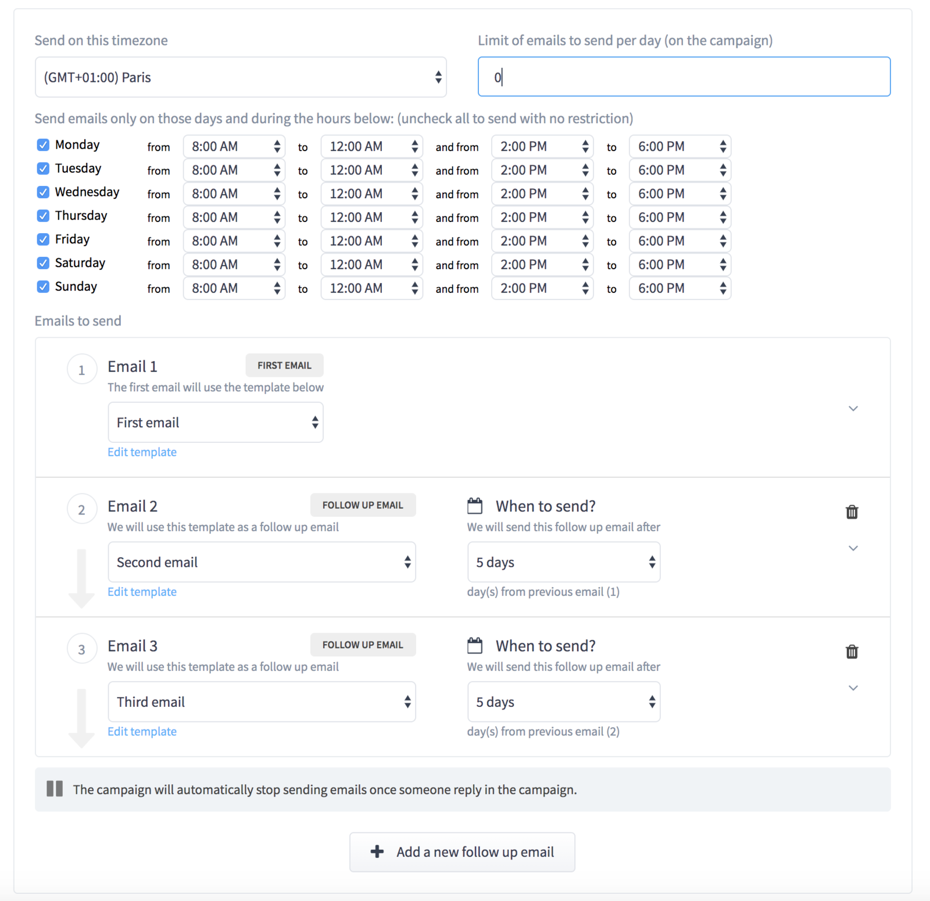Viewport: 930px width, 901px height.
Task: Open the Paris timezone dropdown
Action: 241,77
